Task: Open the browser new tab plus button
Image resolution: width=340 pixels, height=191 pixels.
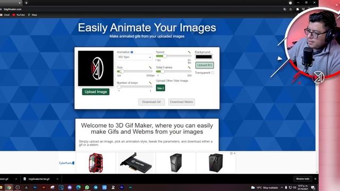Action: coord(26,3)
